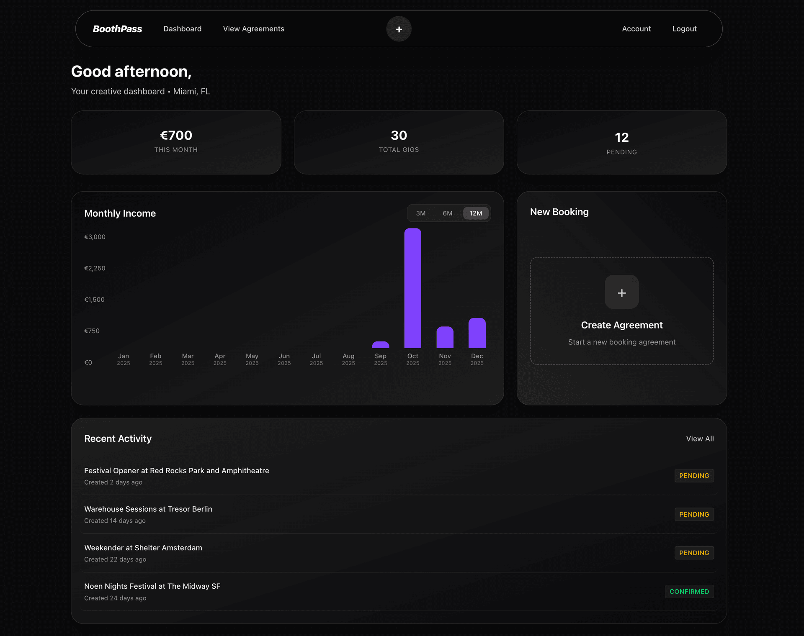Image resolution: width=804 pixels, height=636 pixels.
Task: Click the Monthly Income heading
Action: [120, 213]
